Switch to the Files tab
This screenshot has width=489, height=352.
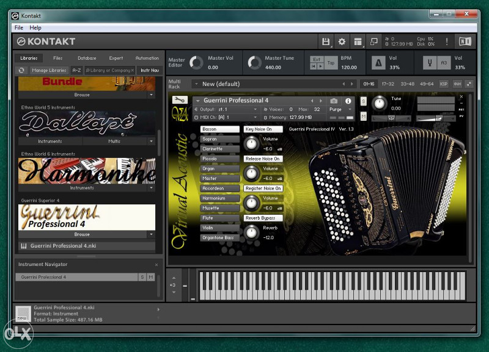(x=57, y=58)
